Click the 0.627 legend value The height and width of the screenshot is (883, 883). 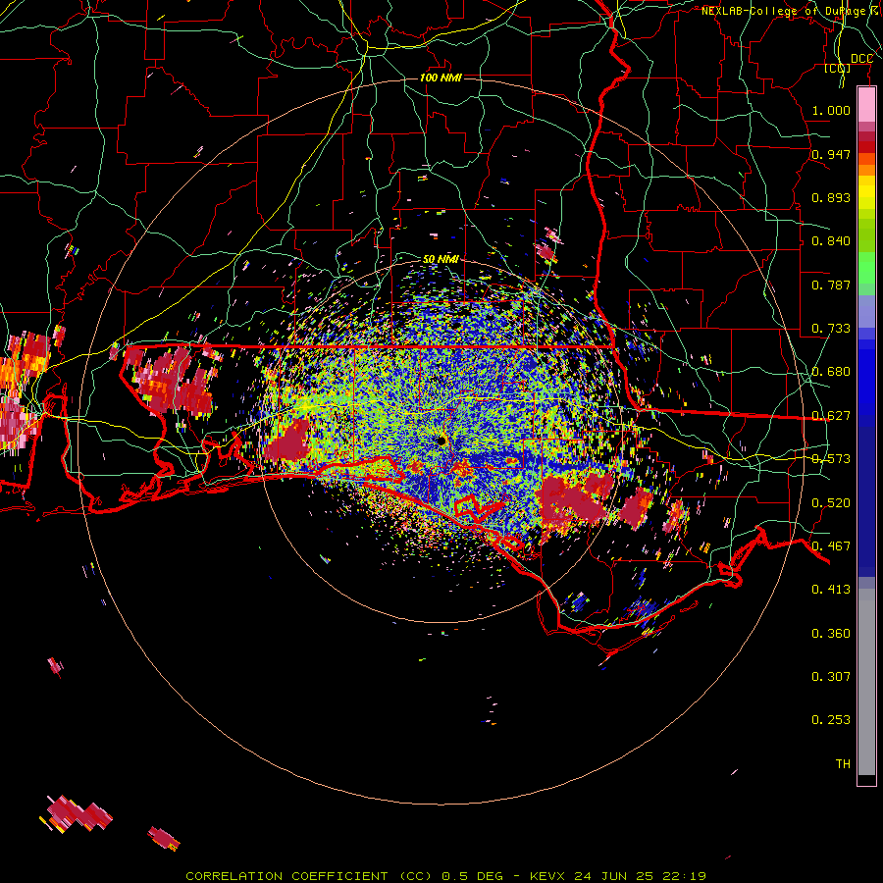click(831, 416)
